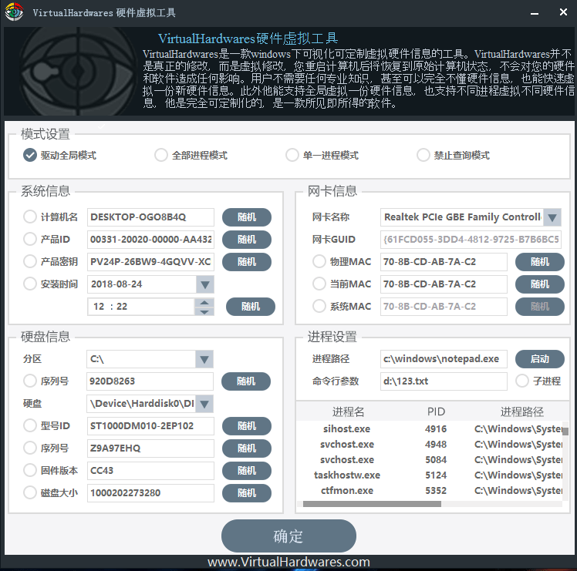
Task: Click the 进程路径 column header in process list
Action: (521, 411)
